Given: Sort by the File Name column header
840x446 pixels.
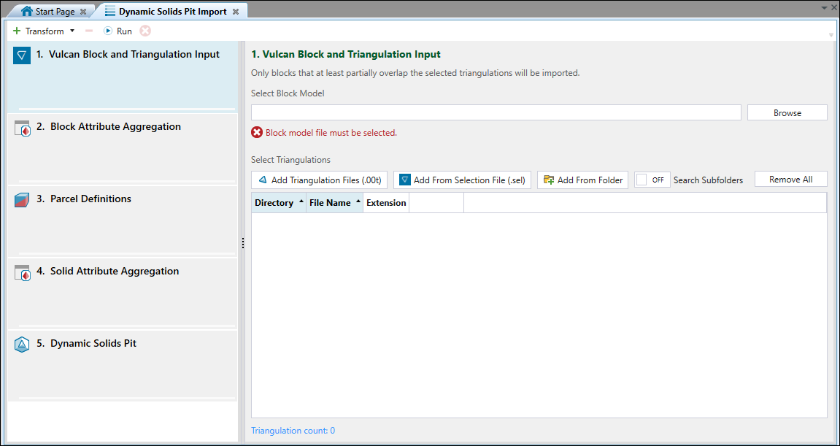Looking at the screenshot, I should (x=335, y=203).
